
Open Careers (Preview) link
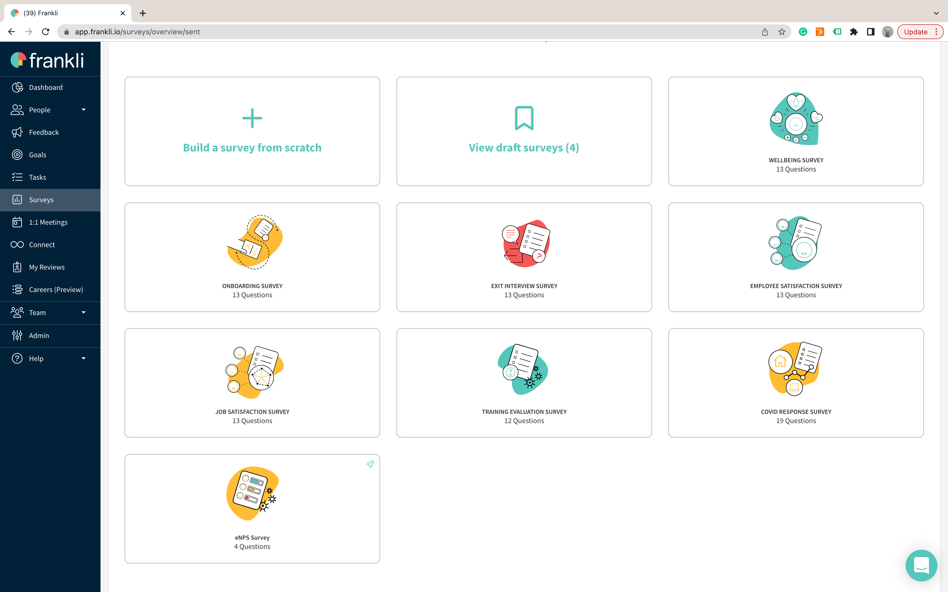click(x=50, y=289)
